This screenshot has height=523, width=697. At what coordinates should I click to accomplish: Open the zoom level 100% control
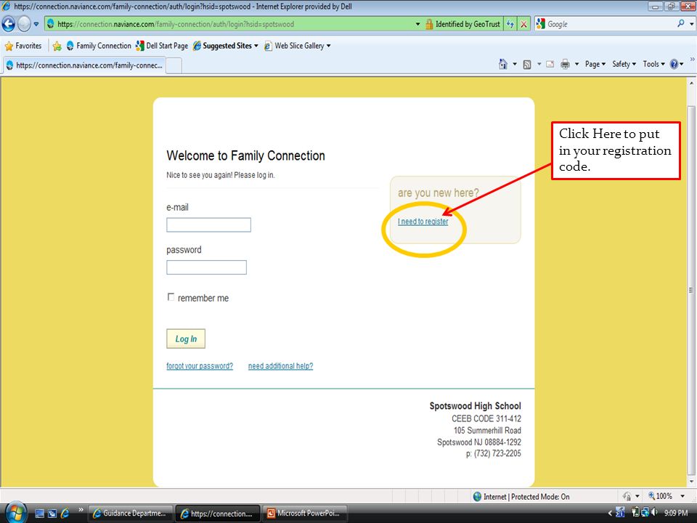pos(667,496)
